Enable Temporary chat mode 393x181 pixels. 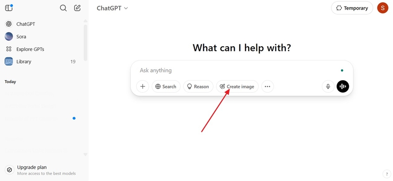(352, 8)
